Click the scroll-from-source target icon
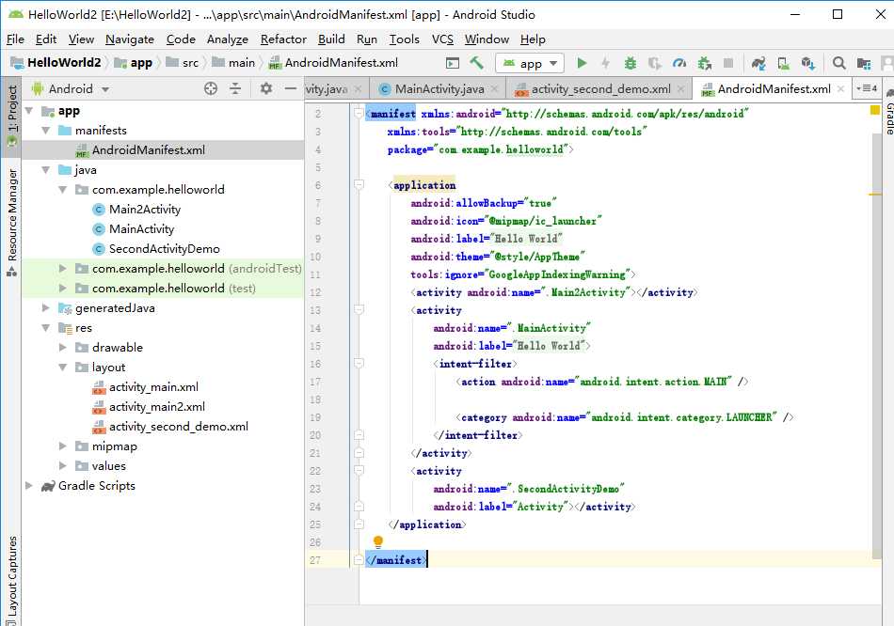 point(211,88)
